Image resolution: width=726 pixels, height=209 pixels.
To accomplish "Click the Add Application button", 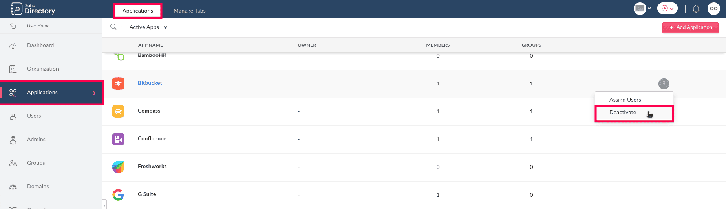I will tap(690, 27).
